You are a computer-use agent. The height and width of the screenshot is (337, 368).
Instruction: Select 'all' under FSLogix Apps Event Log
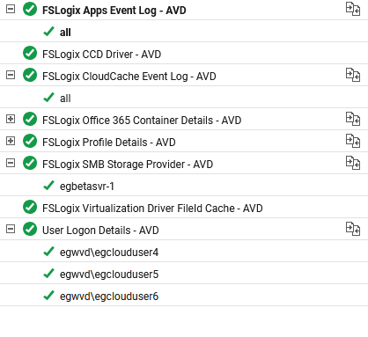point(65,33)
